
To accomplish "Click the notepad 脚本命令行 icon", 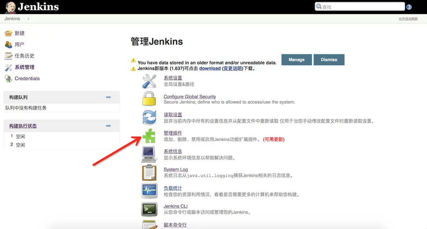I will [x=149, y=225].
